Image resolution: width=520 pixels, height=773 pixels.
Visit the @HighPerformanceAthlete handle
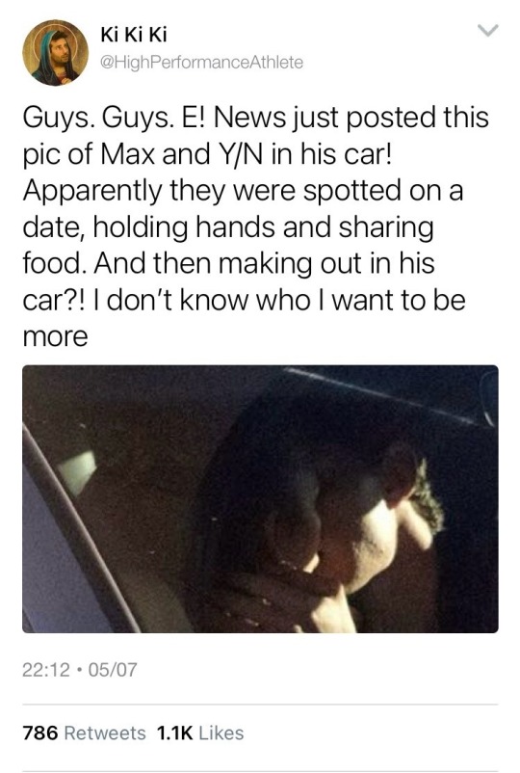[x=201, y=62]
